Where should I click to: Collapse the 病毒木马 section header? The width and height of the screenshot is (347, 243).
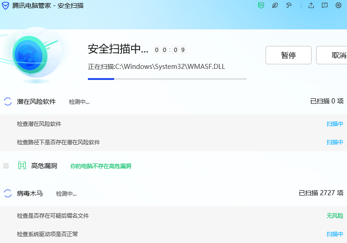pos(30,193)
